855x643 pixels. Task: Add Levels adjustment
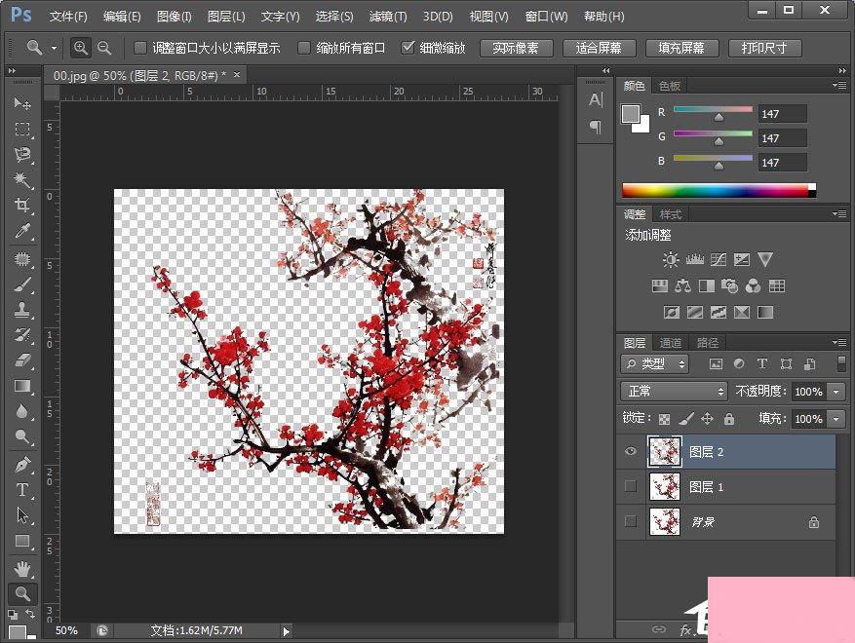[x=694, y=259]
